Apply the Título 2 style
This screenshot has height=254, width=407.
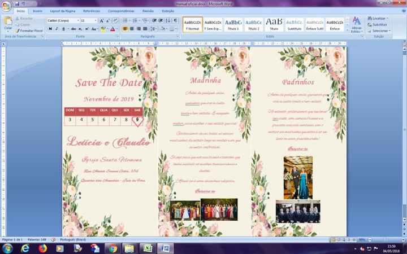pos(254,25)
